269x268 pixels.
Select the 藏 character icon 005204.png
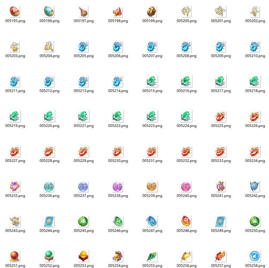click(49, 46)
